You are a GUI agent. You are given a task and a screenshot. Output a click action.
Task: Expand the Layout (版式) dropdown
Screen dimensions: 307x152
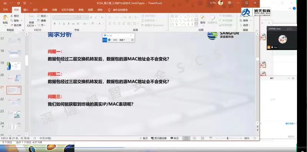click(x=42, y=16)
